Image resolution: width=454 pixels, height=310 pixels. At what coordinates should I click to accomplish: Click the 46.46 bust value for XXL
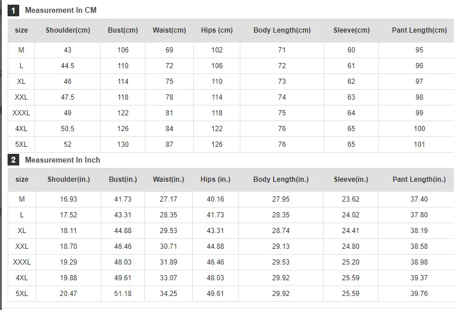(x=123, y=246)
